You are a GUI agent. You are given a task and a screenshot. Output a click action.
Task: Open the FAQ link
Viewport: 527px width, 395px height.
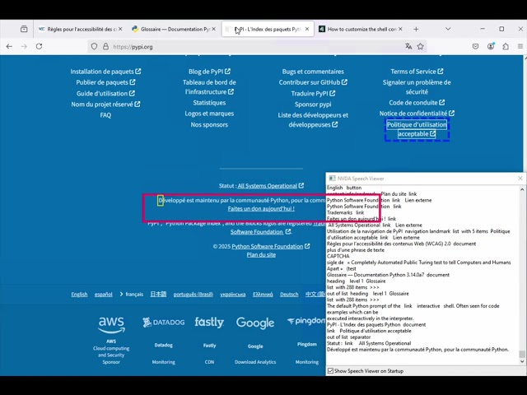(105, 115)
